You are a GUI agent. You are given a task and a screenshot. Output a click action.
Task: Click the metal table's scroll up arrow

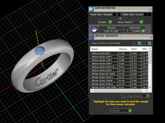tap(150, 49)
